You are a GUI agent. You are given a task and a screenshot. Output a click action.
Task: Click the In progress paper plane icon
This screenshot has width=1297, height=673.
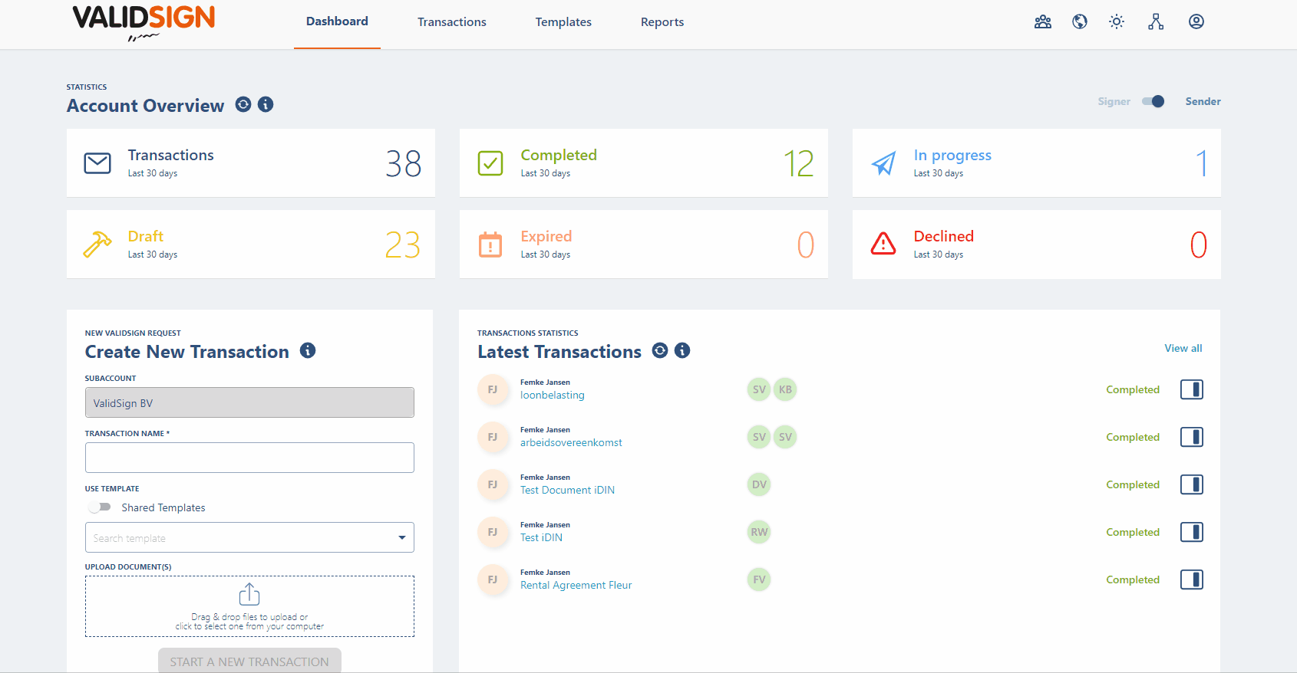click(883, 163)
